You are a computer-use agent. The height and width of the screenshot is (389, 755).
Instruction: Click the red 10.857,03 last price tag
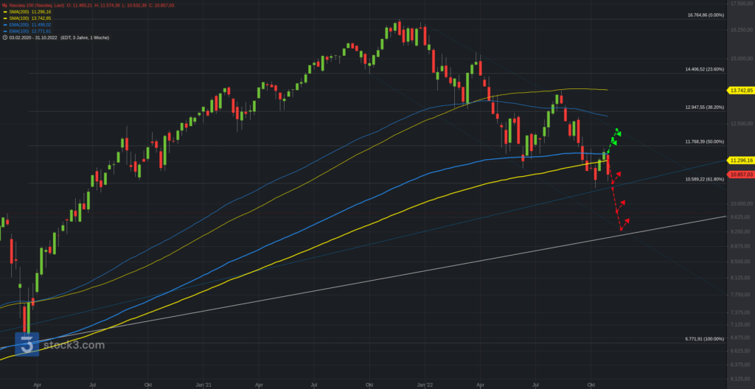740,174
